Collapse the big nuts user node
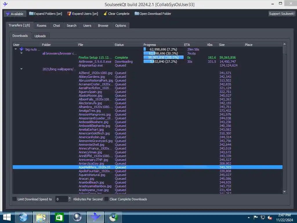Viewport: 297px width, 223px height. [16, 49]
